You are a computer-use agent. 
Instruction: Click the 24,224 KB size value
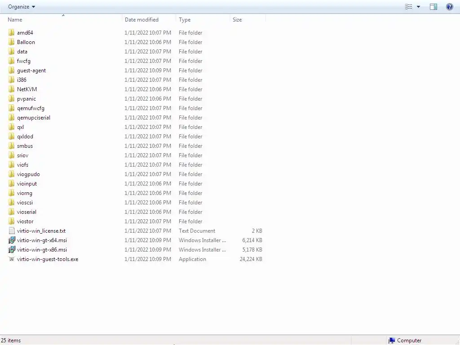[251, 259]
